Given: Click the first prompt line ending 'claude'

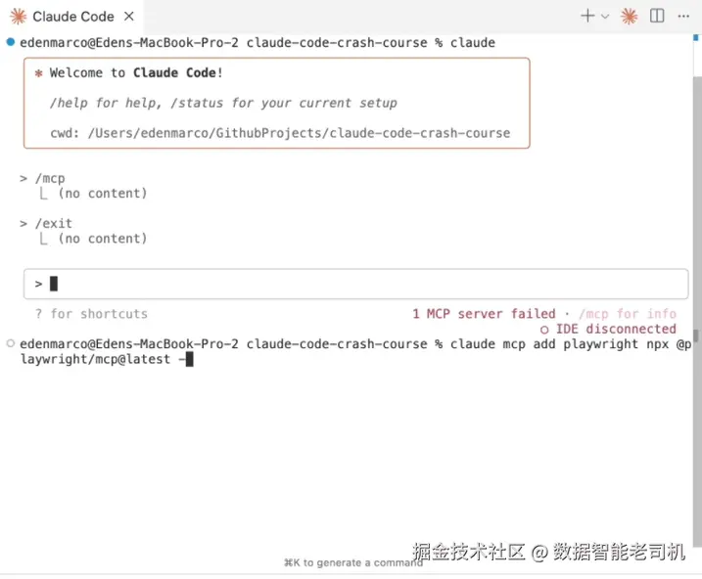Looking at the screenshot, I should [x=257, y=42].
